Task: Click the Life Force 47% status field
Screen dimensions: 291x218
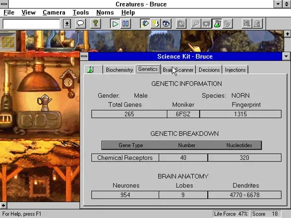Action: pyautogui.click(x=231, y=214)
